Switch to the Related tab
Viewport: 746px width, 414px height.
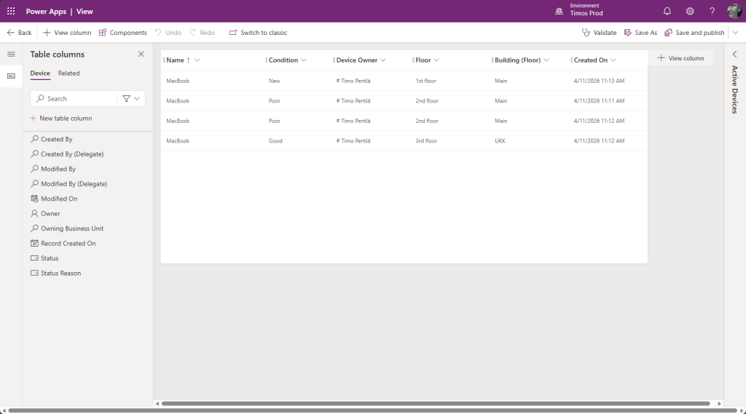[68, 73]
